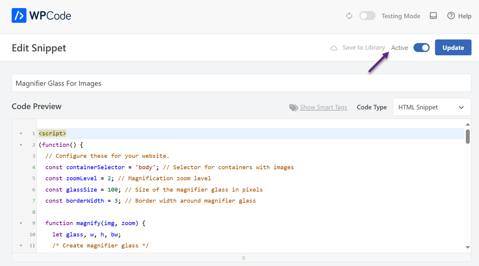
Task: Fold the comment block at line 11
Action: tap(20, 246)
